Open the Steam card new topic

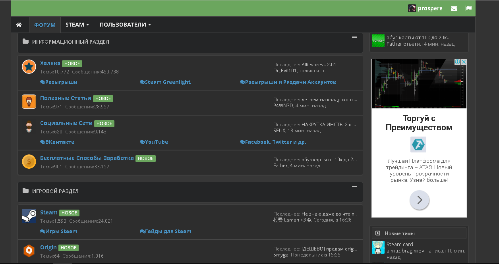point(400,244)
